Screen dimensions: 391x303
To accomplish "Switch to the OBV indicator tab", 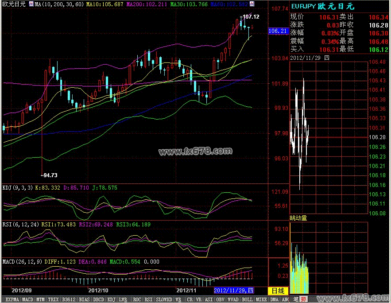I will (x=221, y=299).
